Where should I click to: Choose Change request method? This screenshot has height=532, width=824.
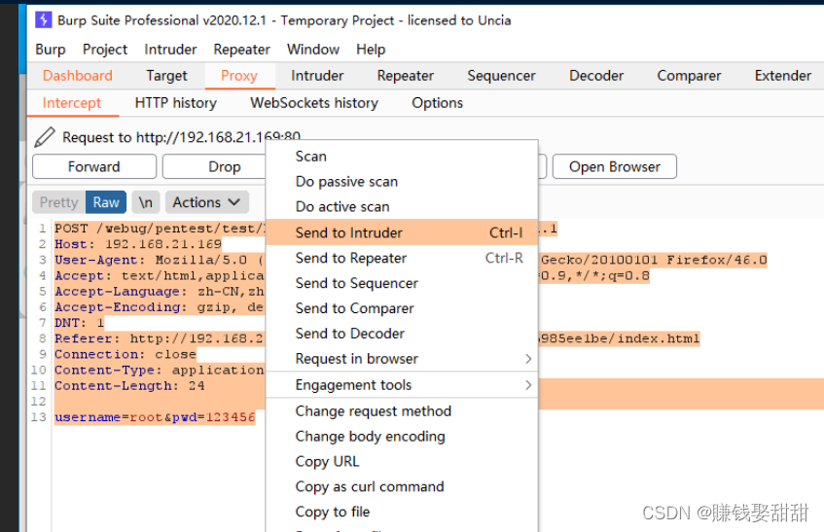coord(402,411)
